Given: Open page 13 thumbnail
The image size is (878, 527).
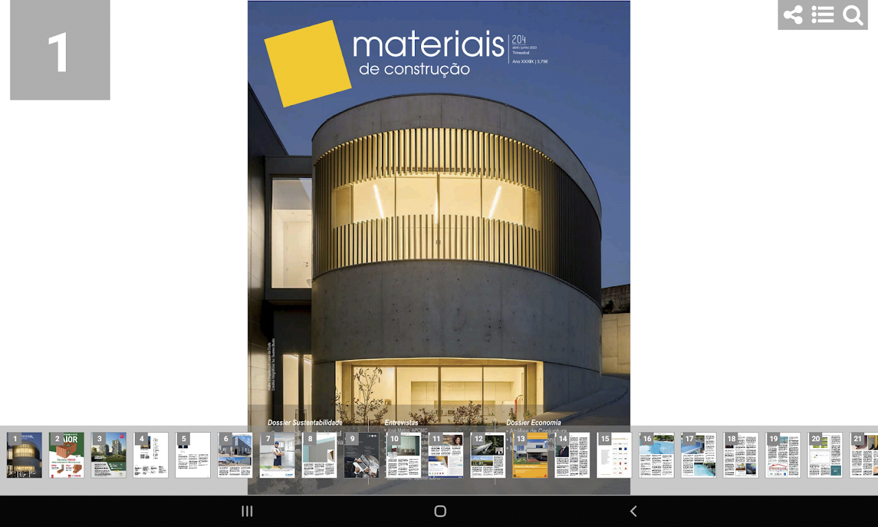Looking at the screenshot, I should (530, 455).
